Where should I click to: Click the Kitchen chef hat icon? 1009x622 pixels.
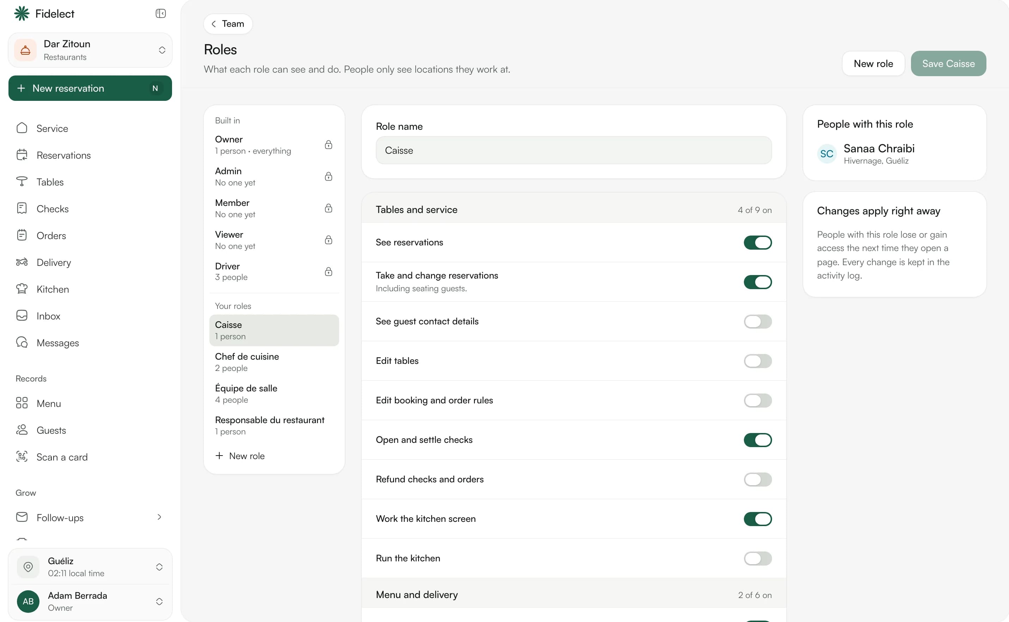tap(22, 289)
